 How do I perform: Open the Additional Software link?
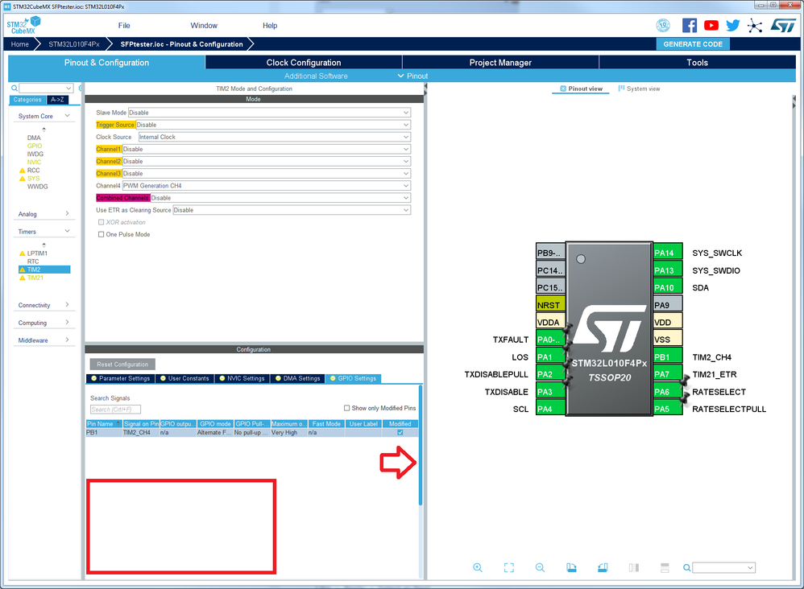[x=316, y=76]
